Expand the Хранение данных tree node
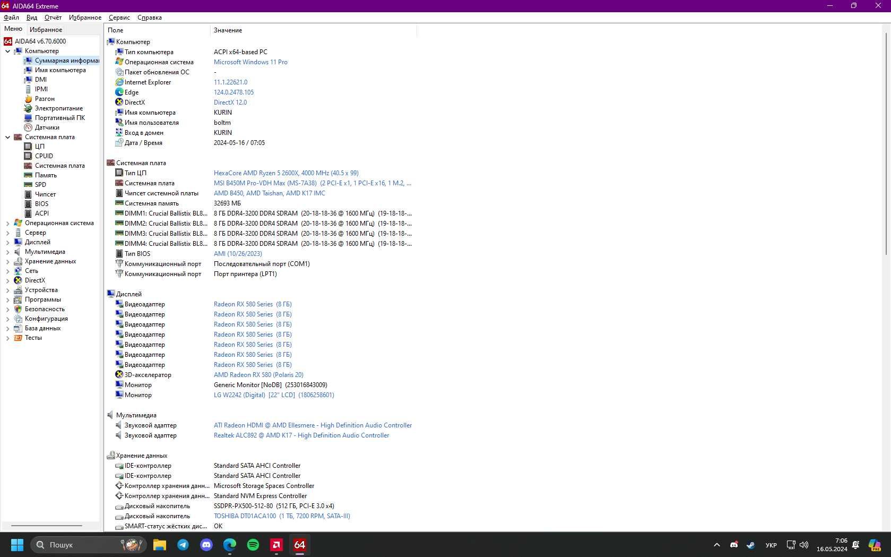 coord(7,262)
